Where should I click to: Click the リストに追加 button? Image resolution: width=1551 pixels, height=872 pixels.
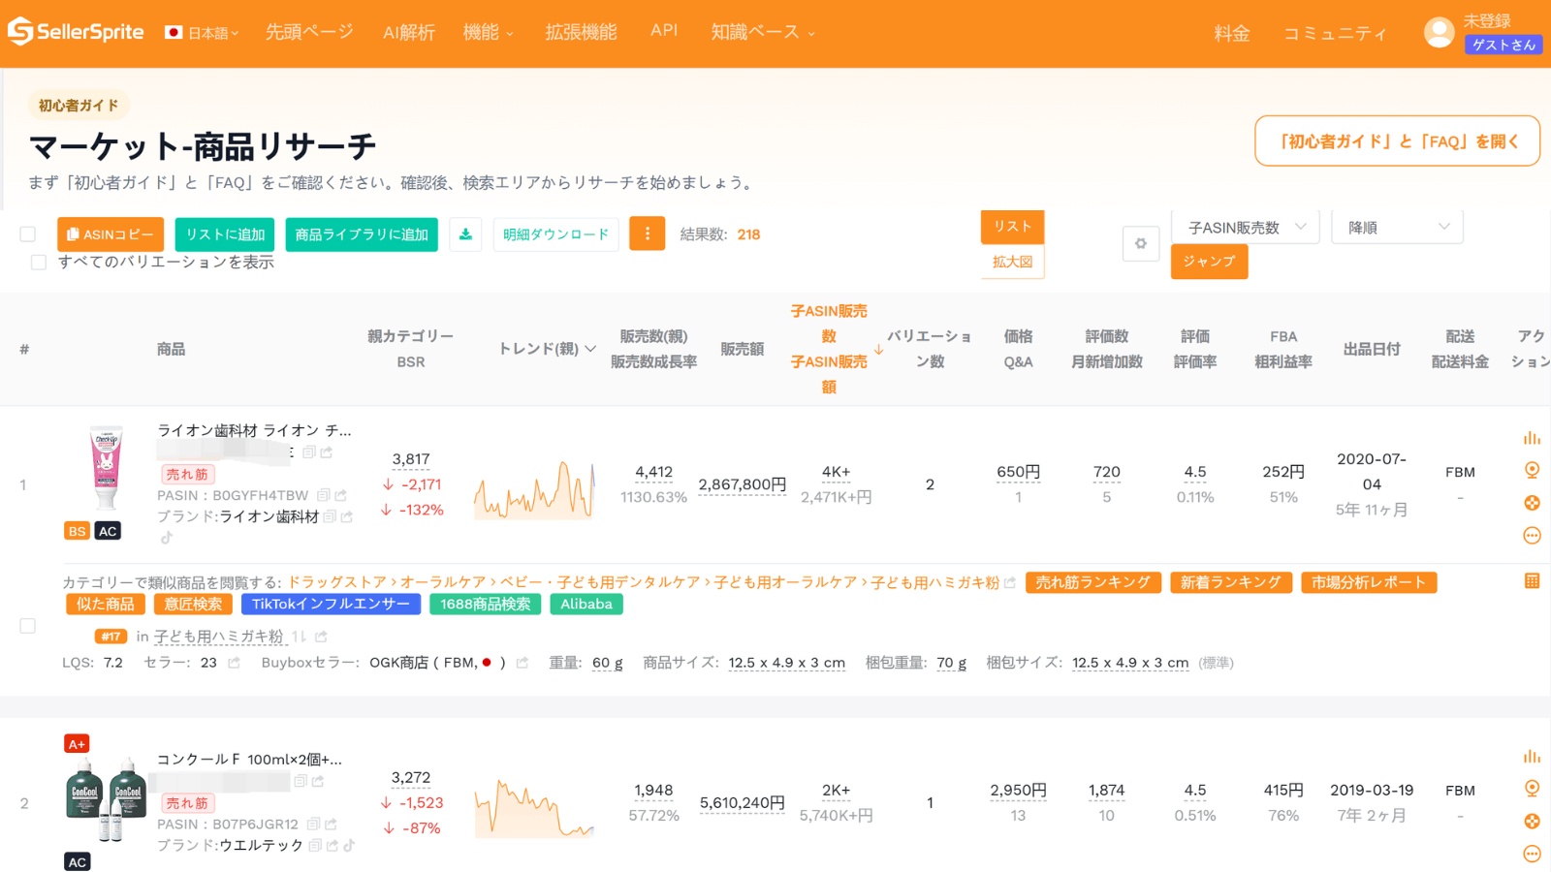click(x=225, y=234)
